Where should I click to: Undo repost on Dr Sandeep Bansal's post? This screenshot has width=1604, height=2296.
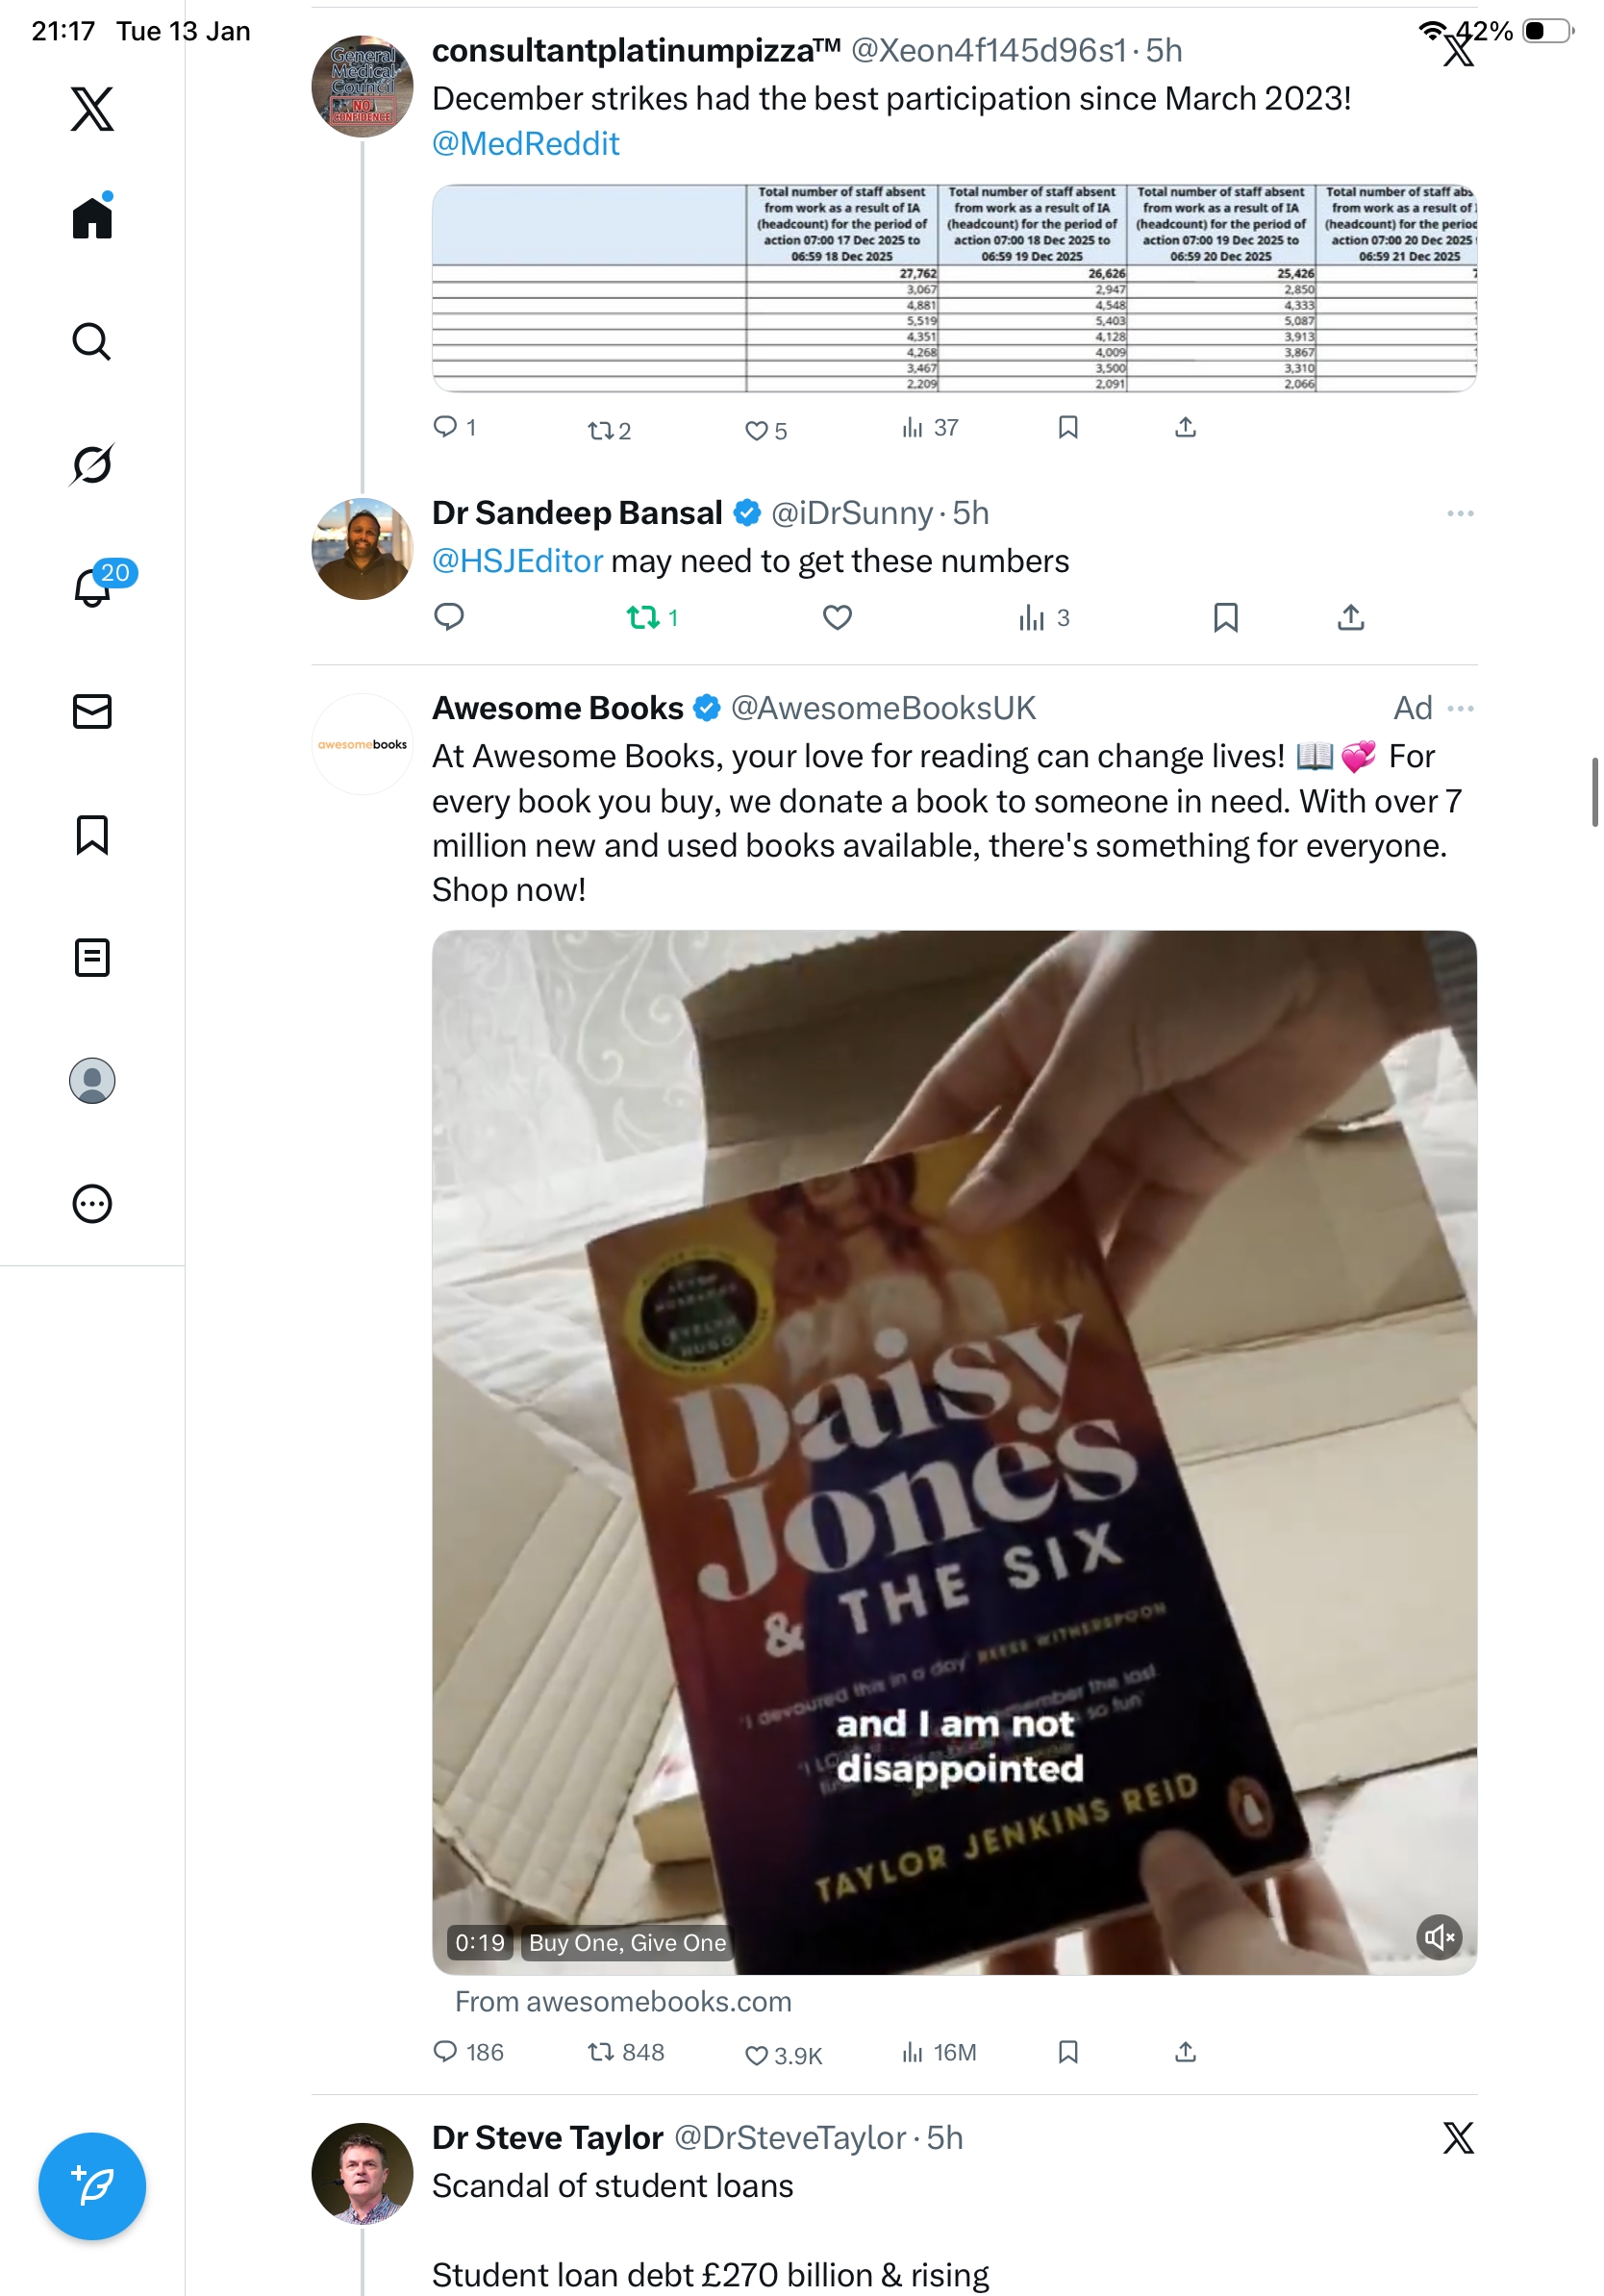tap(643, 618)
